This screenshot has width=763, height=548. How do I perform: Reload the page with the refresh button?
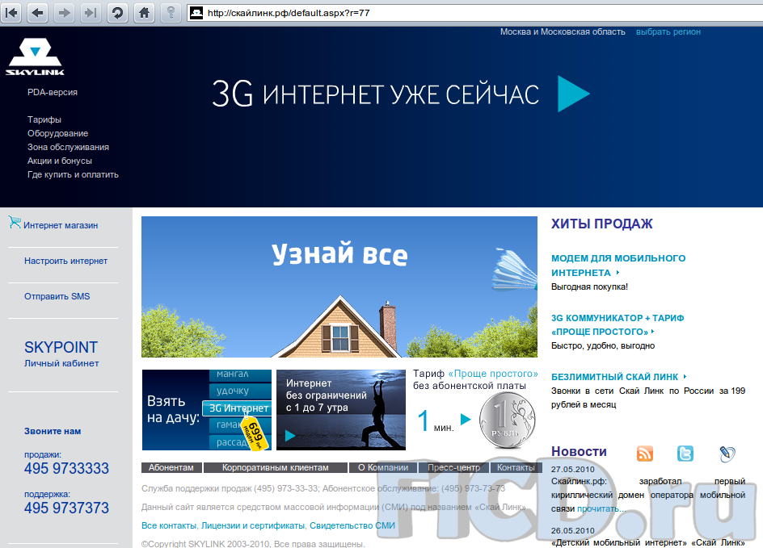117,13
